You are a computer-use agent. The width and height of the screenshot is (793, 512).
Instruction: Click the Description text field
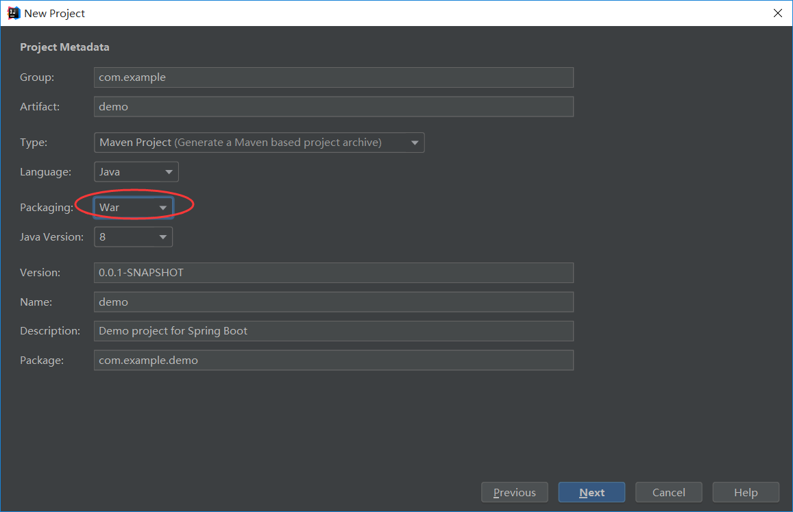pos(333,331)
